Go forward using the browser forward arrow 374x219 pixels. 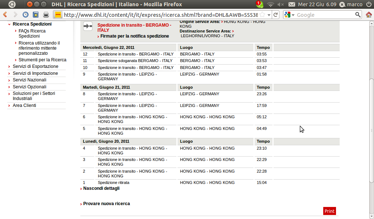pyautogui.click(x=15, y=15)
